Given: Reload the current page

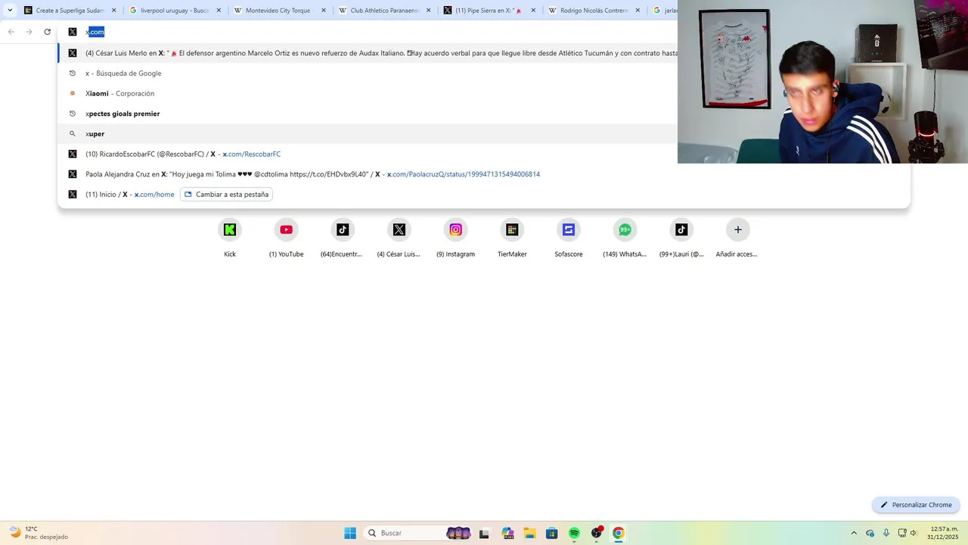Looking at the screenshot, I should point(47,32).
